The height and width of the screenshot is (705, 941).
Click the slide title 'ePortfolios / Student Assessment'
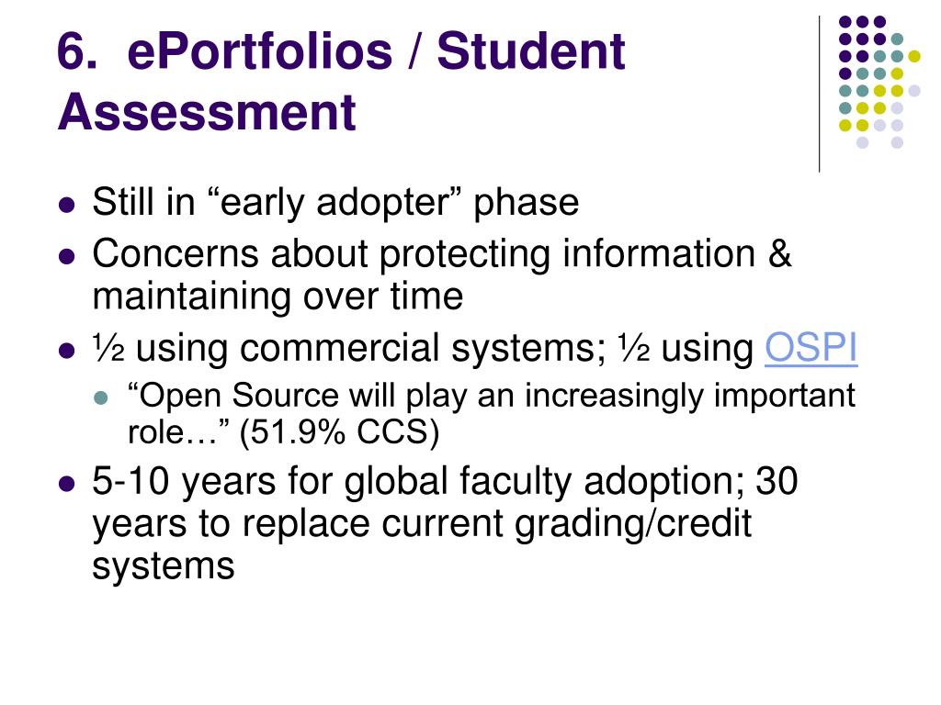pos(341,82)
